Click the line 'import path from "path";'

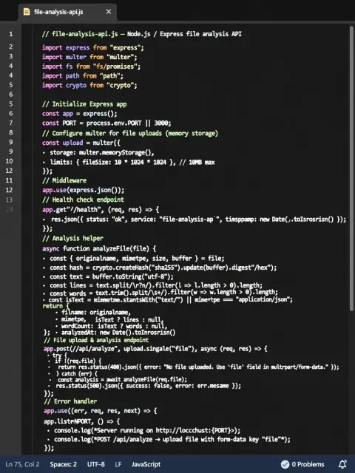pos(83,75)
